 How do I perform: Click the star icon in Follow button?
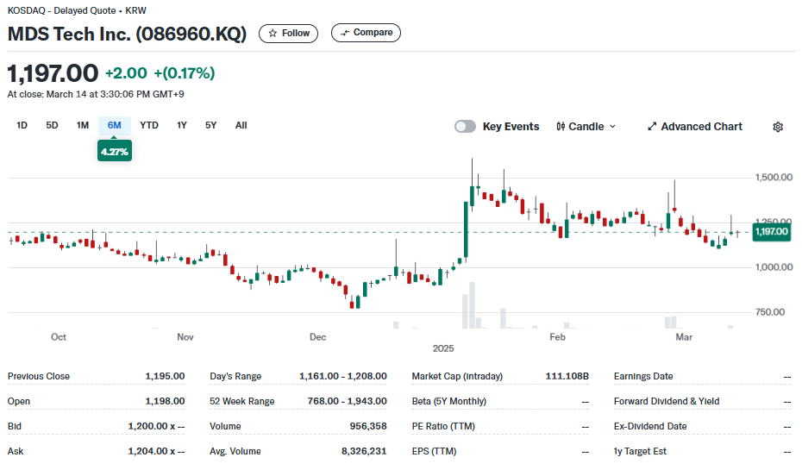(x=273, y=34)
